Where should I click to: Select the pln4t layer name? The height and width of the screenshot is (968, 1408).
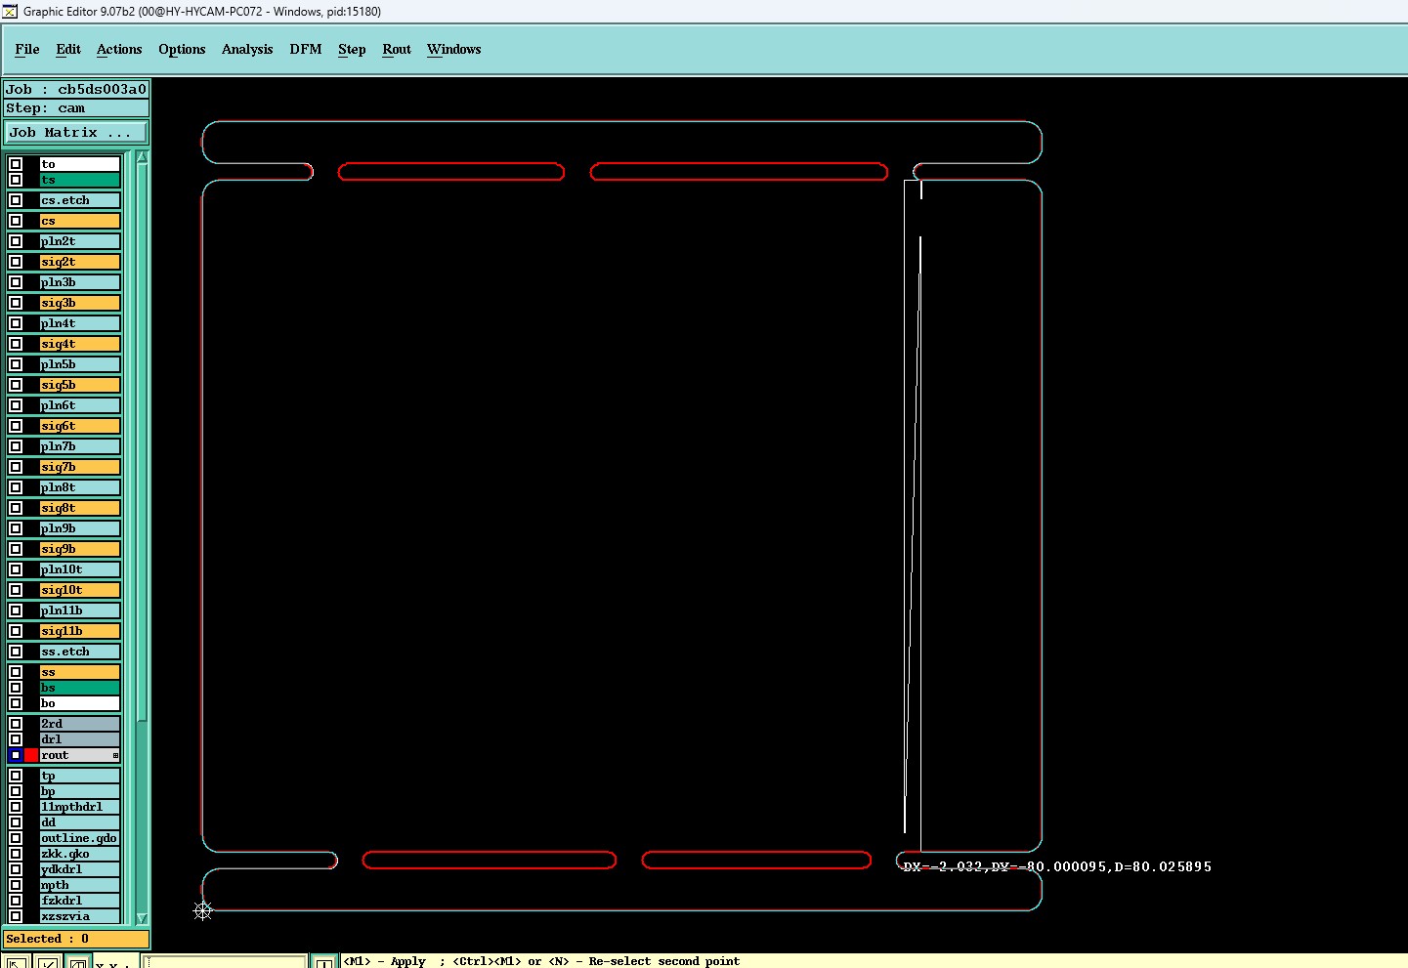click(79, 323)
